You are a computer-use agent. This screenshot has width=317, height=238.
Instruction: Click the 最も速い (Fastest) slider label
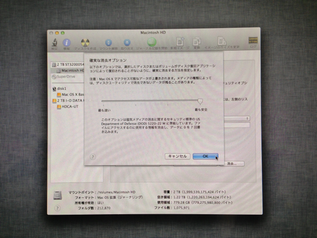point(105,110)
